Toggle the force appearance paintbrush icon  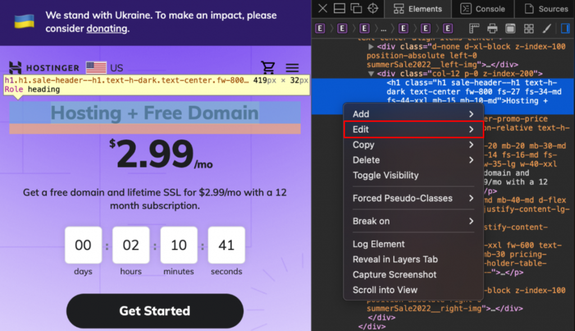tap(546, 28)
